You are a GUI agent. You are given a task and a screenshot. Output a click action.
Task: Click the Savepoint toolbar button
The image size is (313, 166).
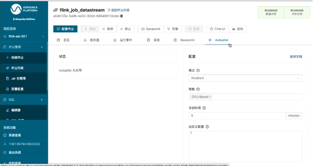[x=151, y=29]
